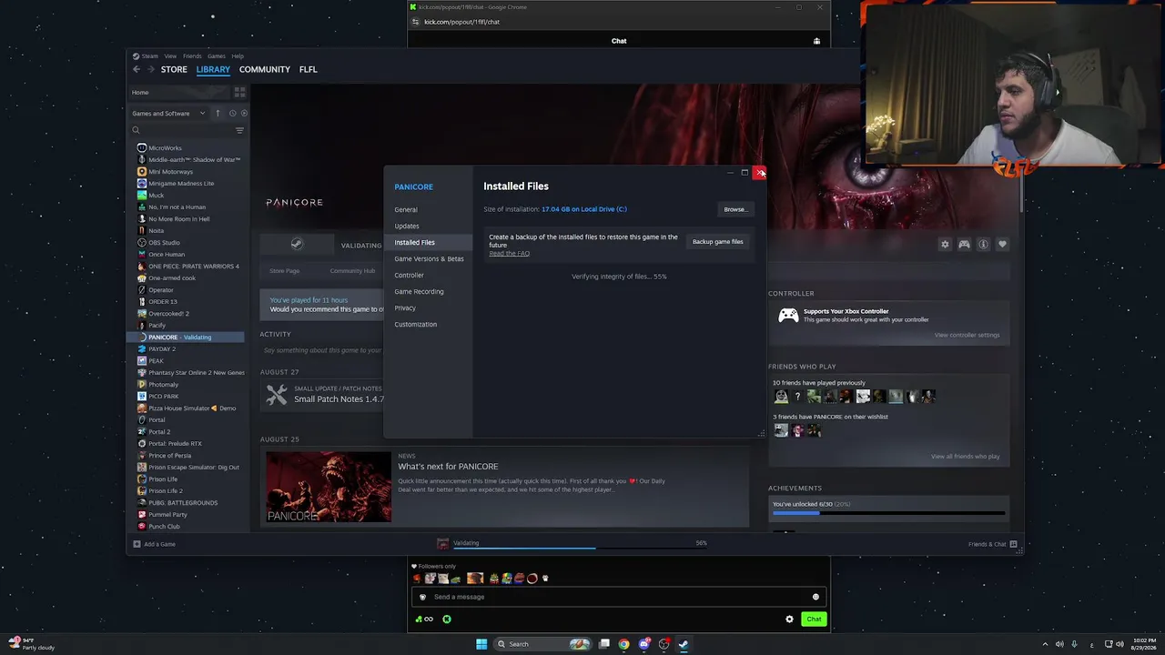Click the achievements progress bar
The height and width of the screenshot is (655, 1165).
tap(888, 513)
